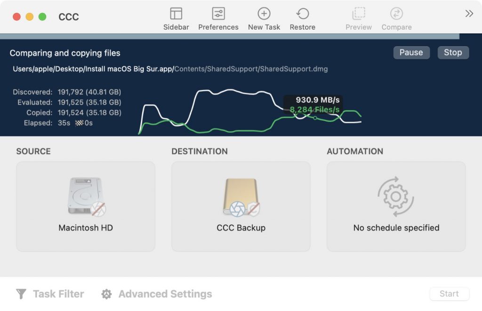Pause the running backup task
The height and width of the screenshot is (311, 482).
(411, 53)
